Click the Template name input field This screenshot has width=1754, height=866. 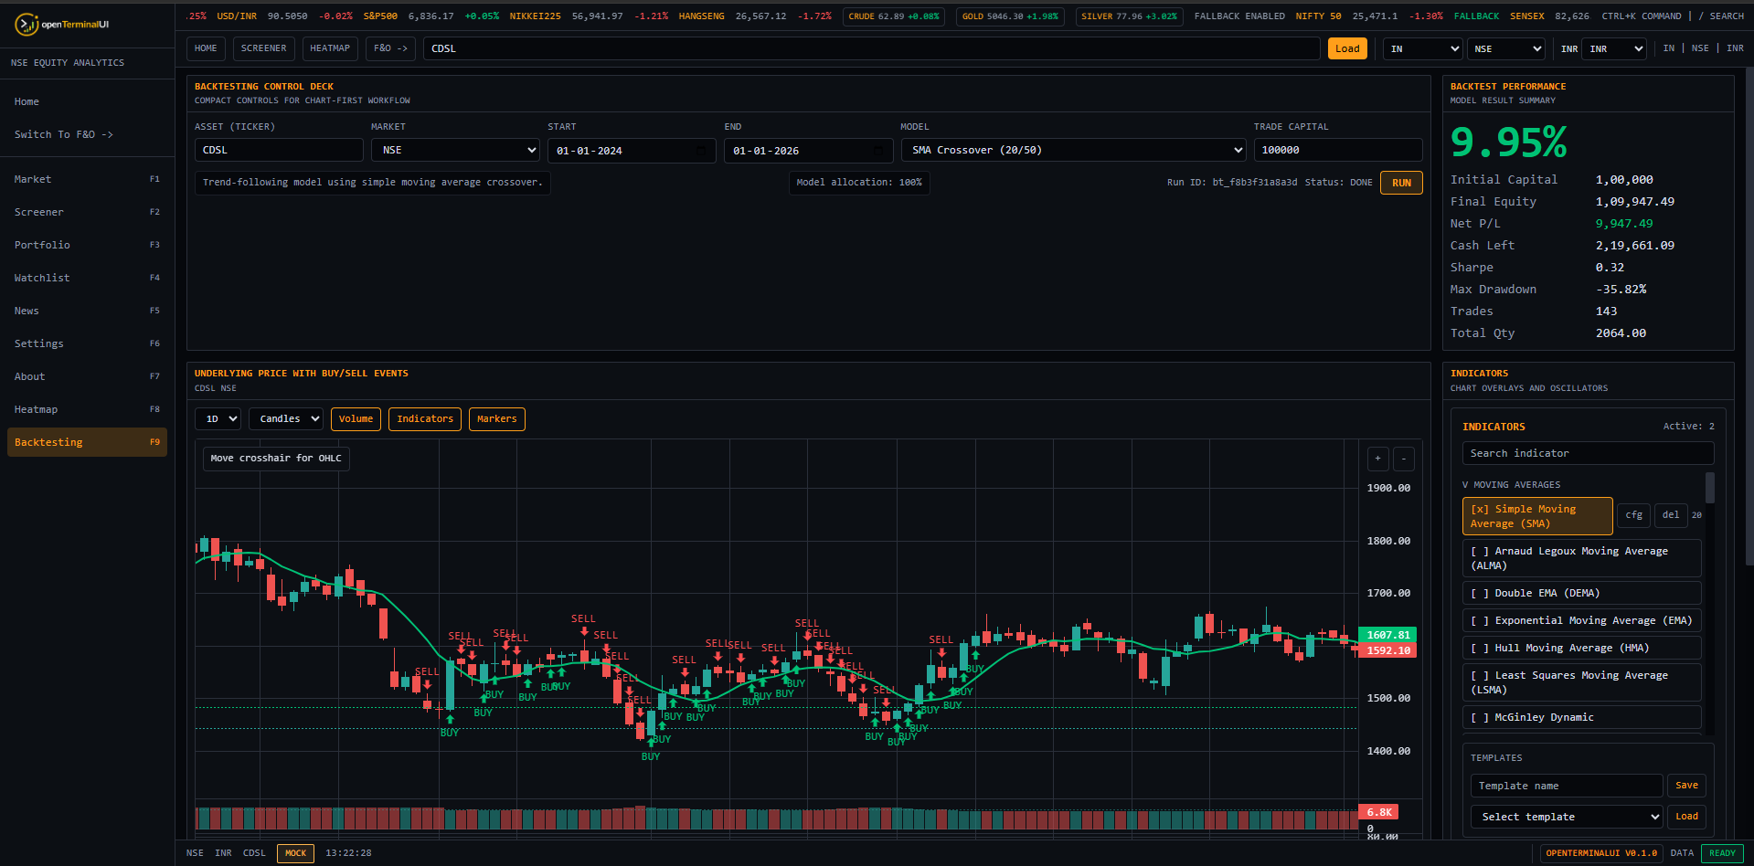pyautogui.click(x=1566, y=786)
